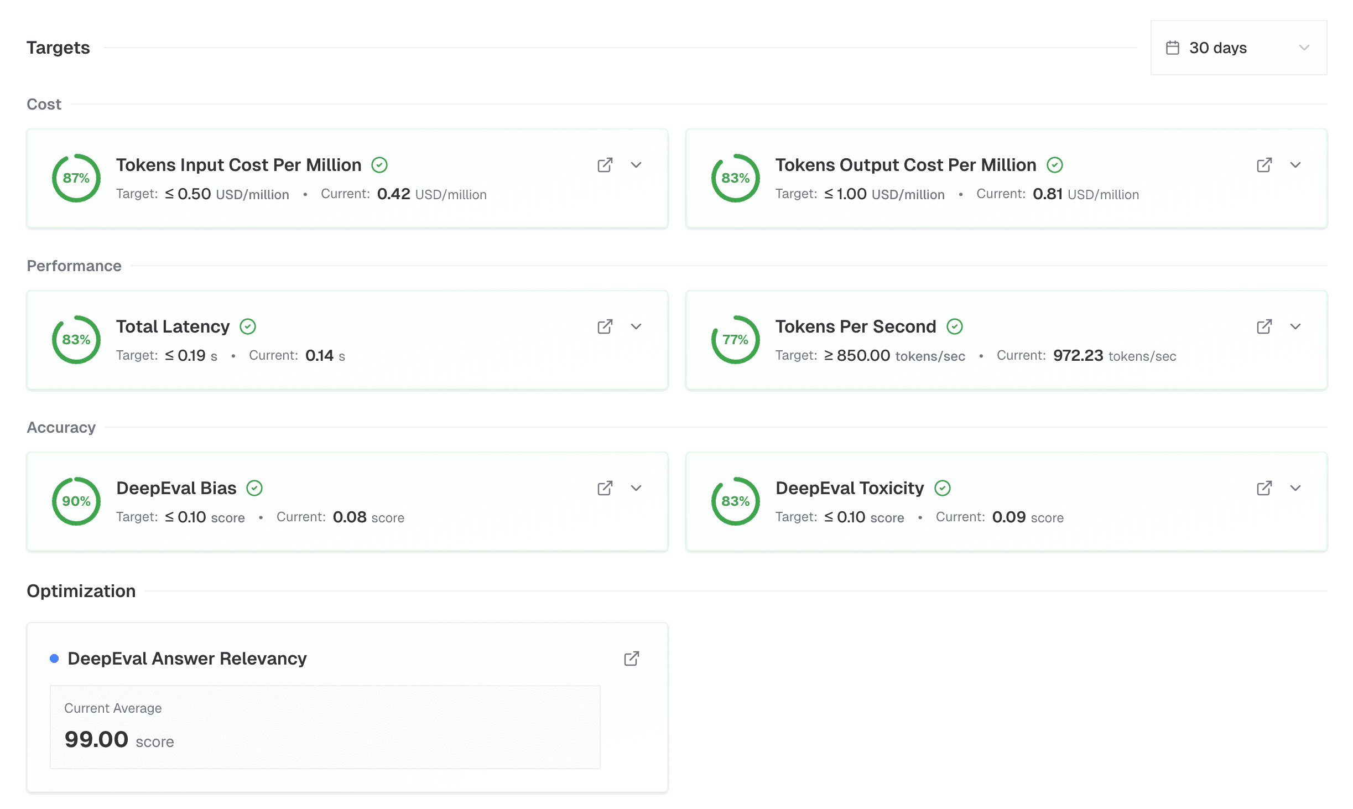Click green check next to Total Latency

pos(248,326)
